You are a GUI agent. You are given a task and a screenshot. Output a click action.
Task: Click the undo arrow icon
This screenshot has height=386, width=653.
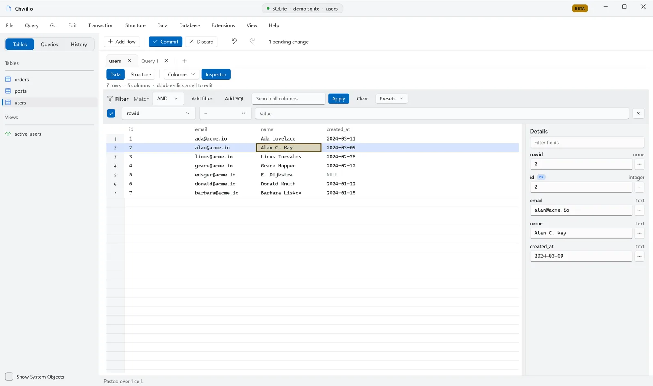234,41
